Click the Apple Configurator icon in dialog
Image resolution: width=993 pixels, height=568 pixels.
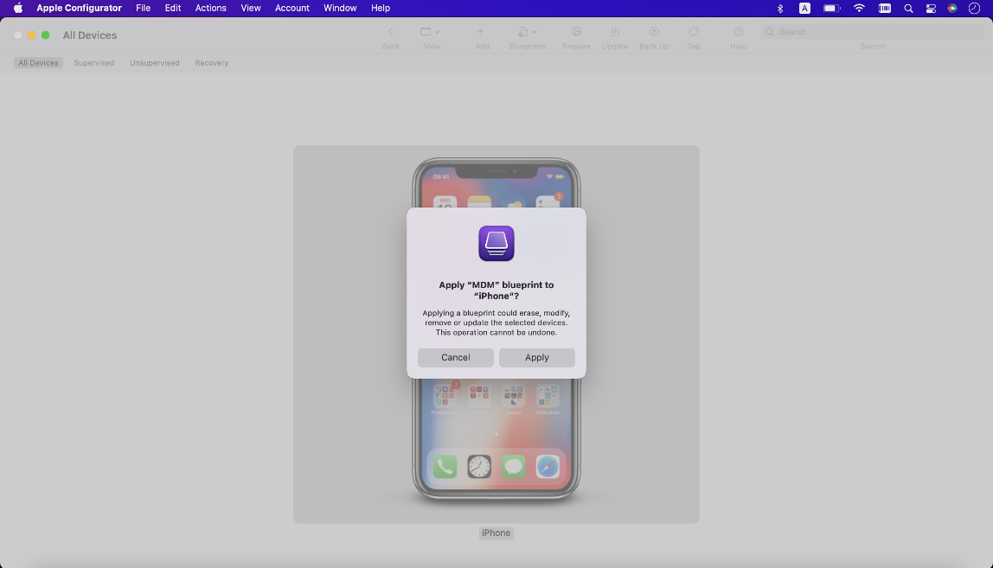tap(497, 243)
